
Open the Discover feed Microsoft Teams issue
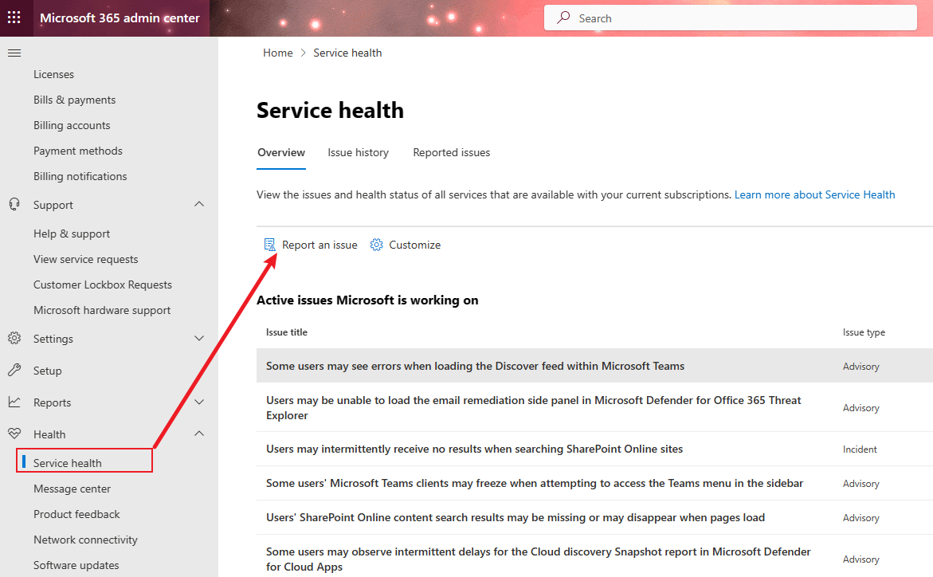click(475, 367)
